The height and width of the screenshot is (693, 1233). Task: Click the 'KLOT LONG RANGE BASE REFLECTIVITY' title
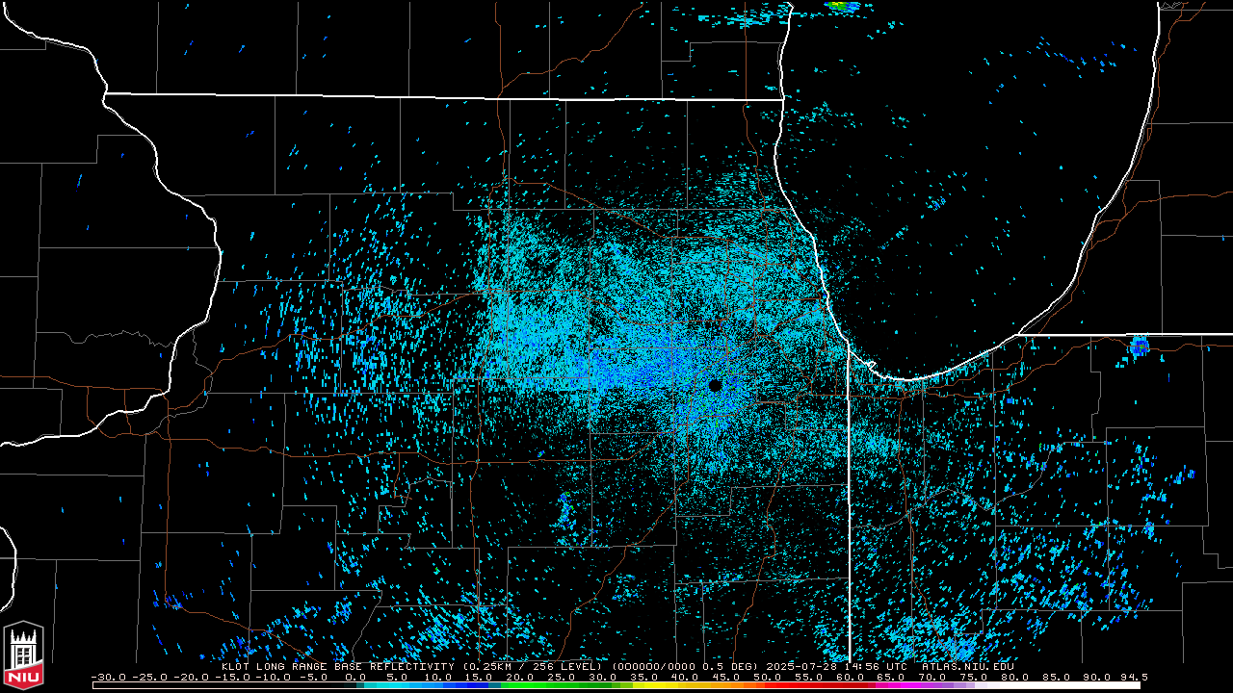tap(339, 666)
